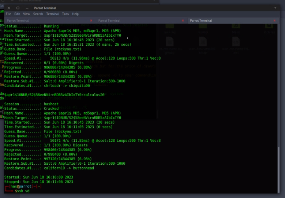
Task: Expand the View menu
Action: point(26,14)
